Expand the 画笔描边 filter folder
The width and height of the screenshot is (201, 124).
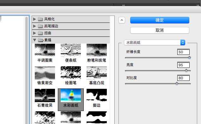(x=34, y=26)
